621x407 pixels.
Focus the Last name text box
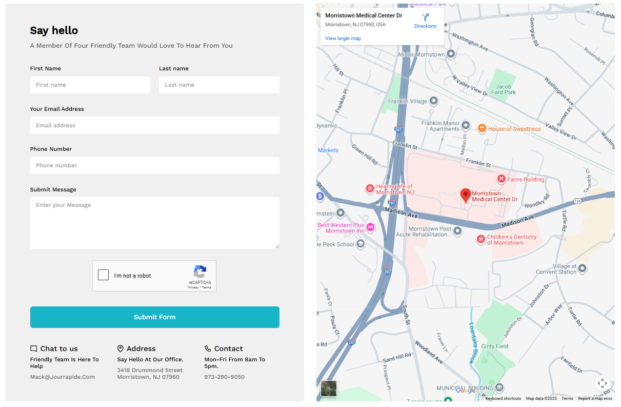tap(219, 85)
